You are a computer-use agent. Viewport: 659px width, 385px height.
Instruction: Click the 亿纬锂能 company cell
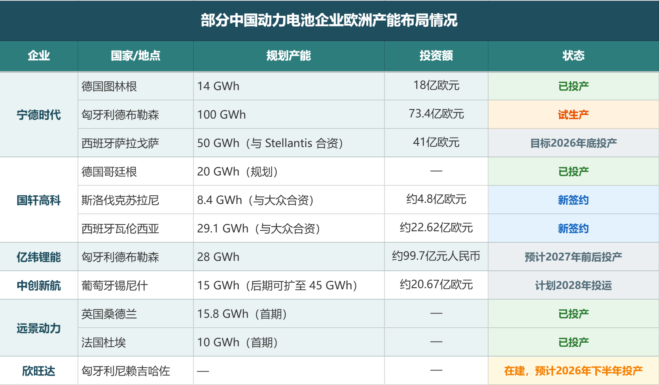(x=39, y=257)
